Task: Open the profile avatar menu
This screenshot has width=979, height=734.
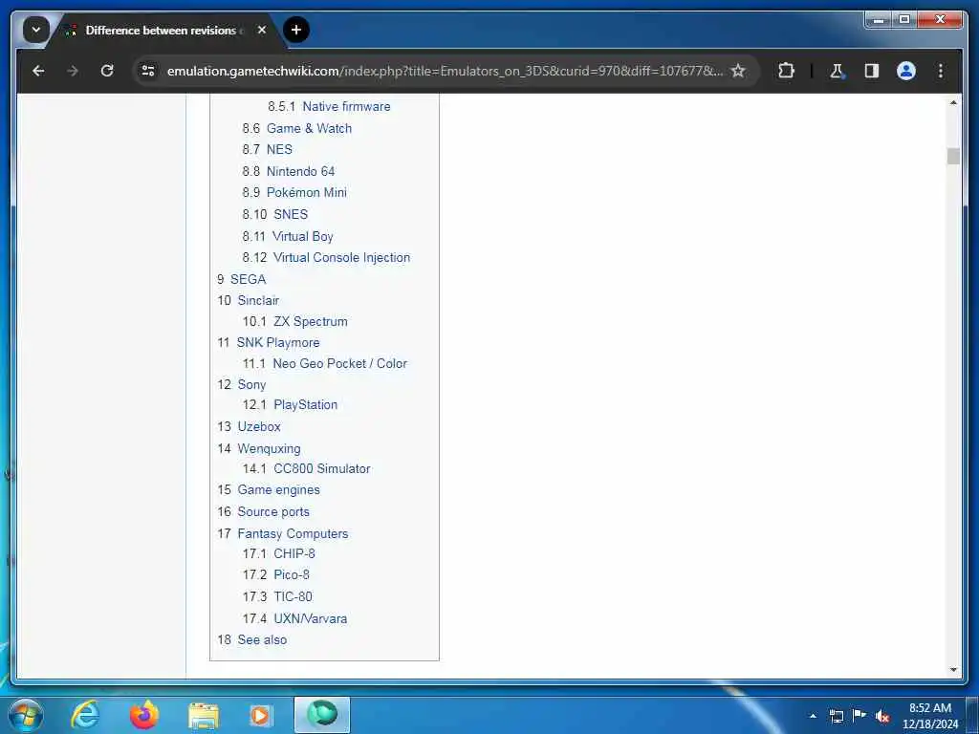Action: click(906, 71)
